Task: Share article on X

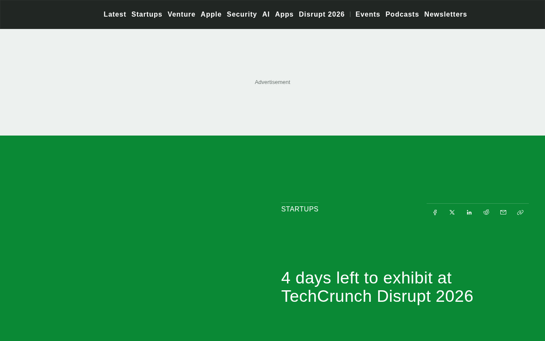Action: [452, 212]
